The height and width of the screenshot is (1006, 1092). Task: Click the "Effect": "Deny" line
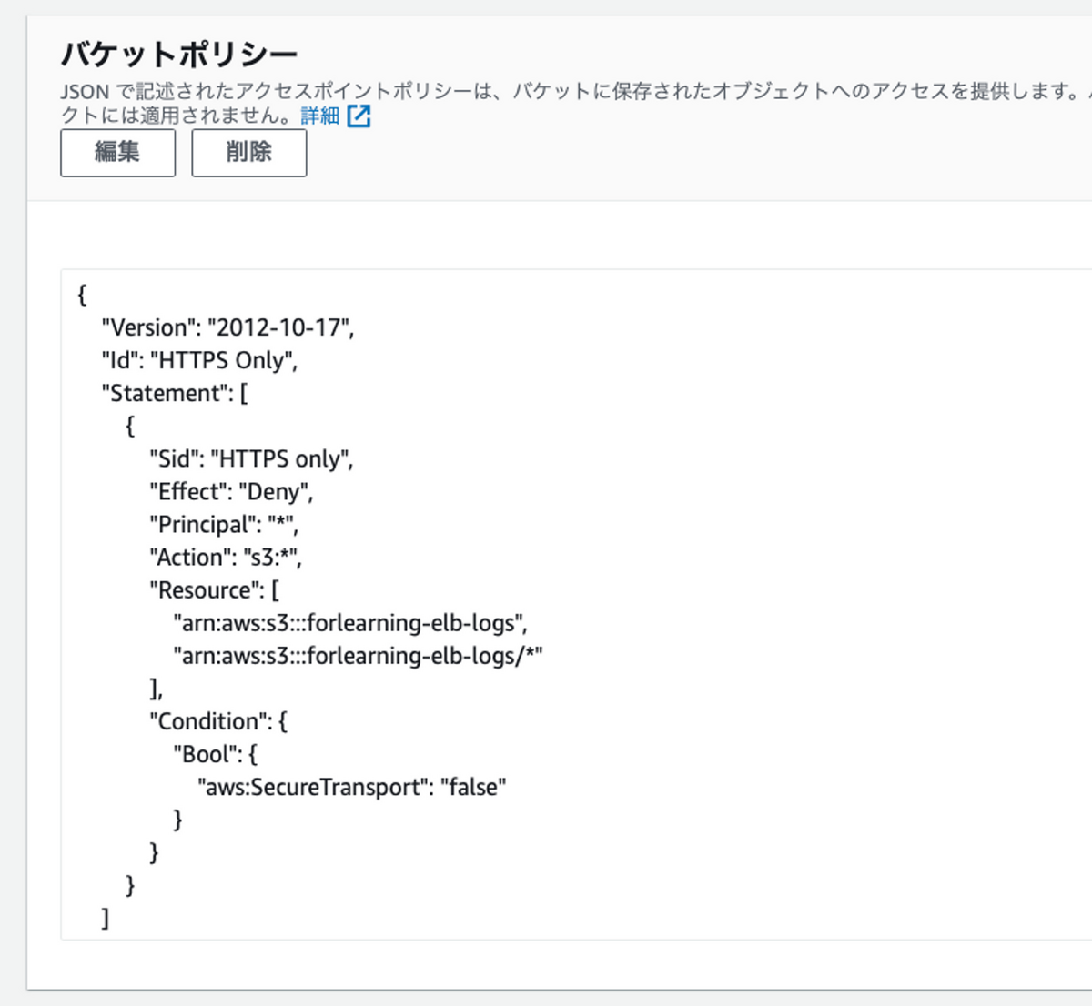pyautogui.click(x=231, y=491)
